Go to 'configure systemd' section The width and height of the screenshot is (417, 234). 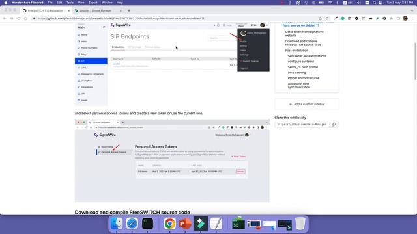301,62
